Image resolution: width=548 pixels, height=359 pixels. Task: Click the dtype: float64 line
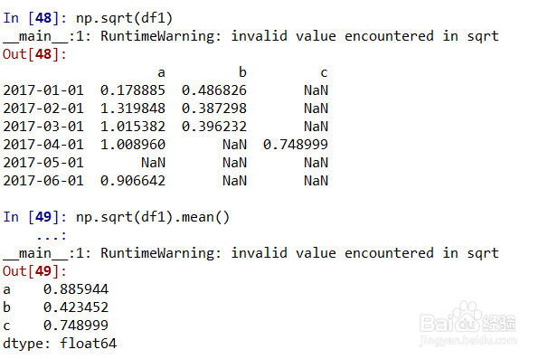pos(60,344)
